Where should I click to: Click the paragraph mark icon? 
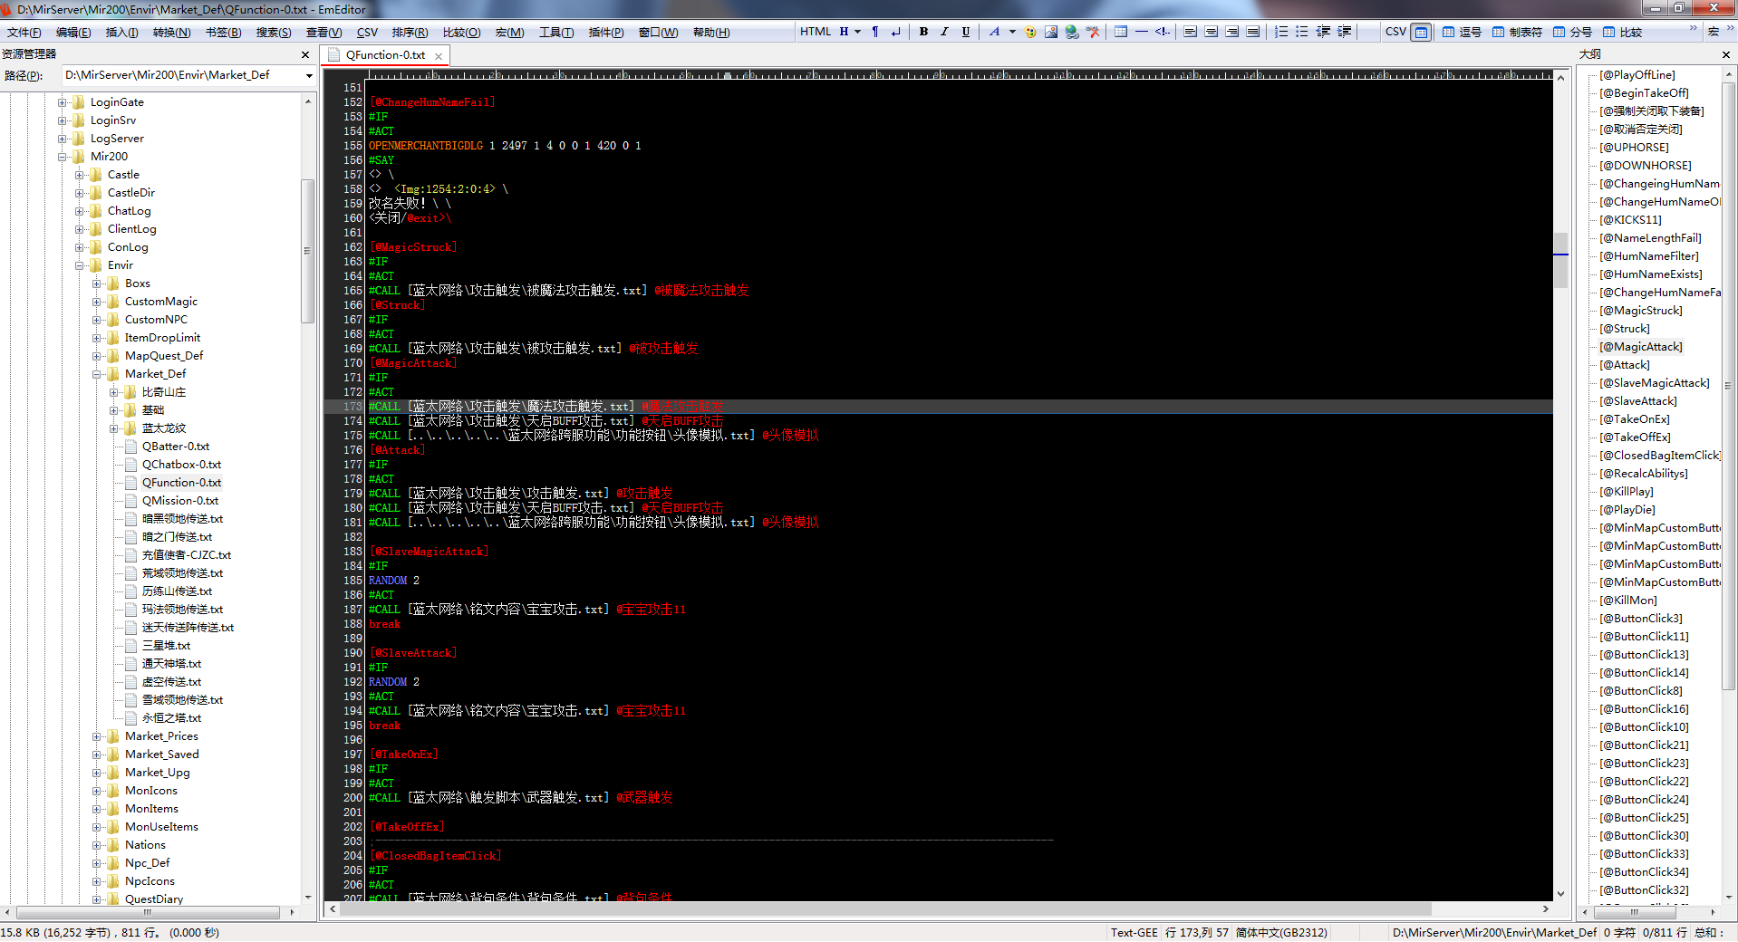[x=875, y=32]
